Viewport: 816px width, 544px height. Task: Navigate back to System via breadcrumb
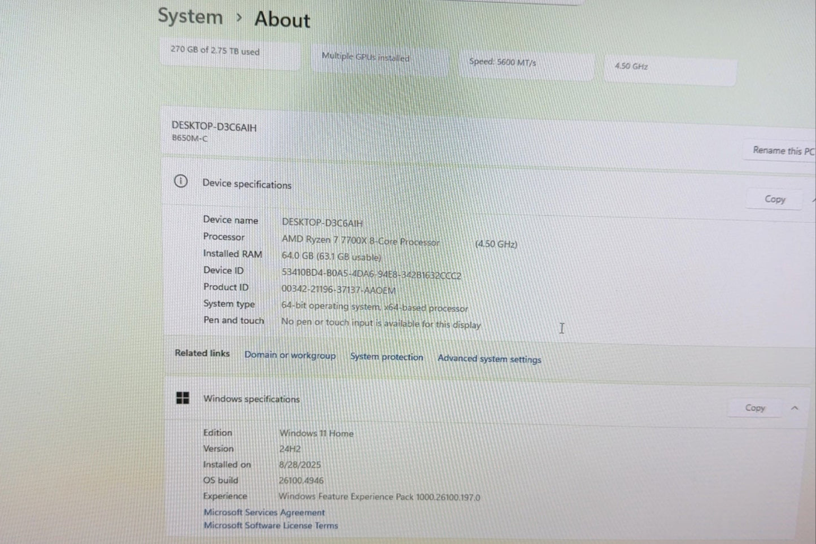pyautogui.click(x=190, y=16)
